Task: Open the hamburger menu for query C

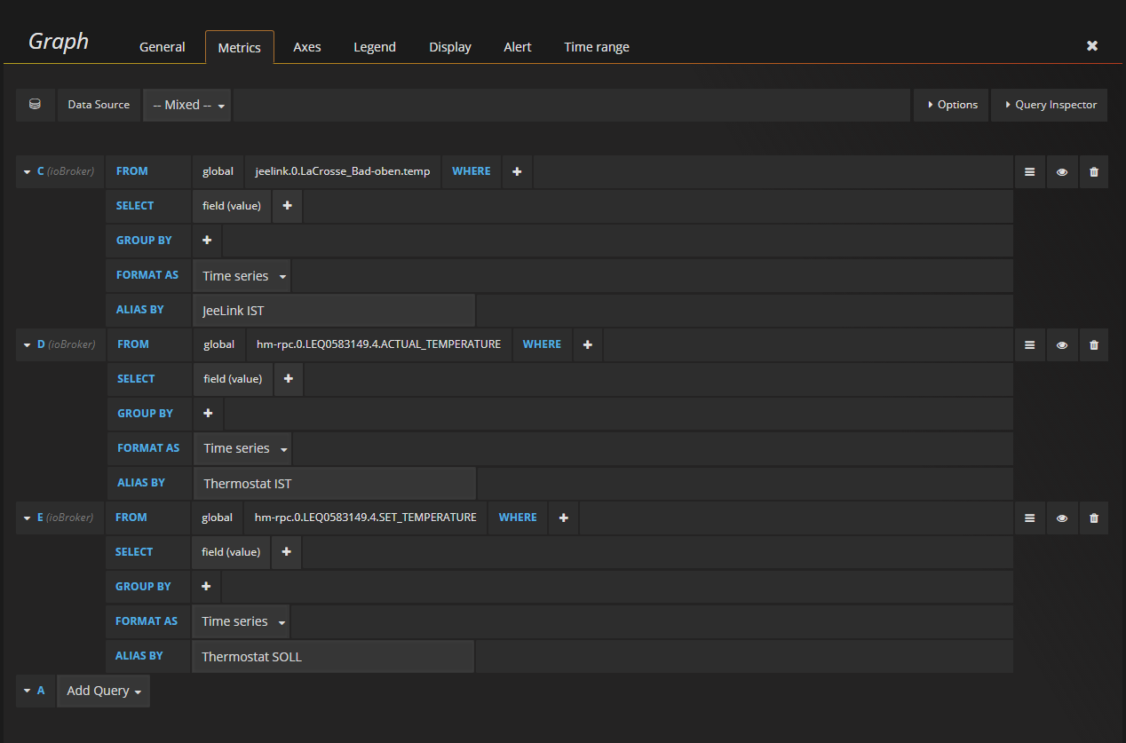Action: [x=1029, y=171]
